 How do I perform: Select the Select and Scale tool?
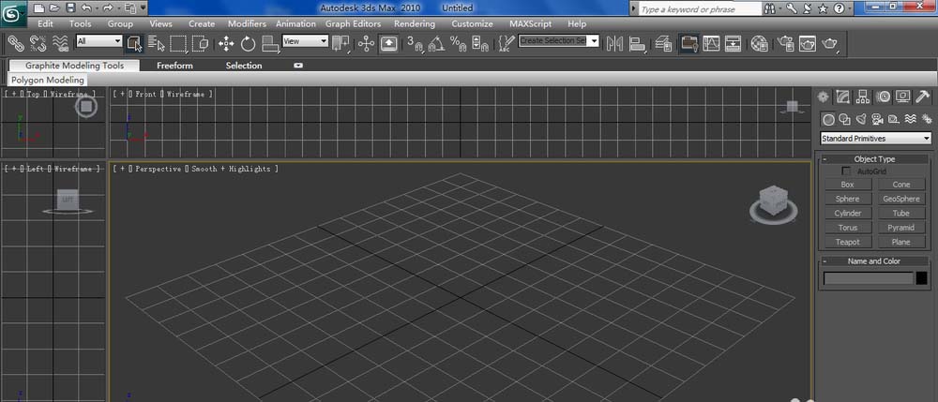click(x=270, y=44)
